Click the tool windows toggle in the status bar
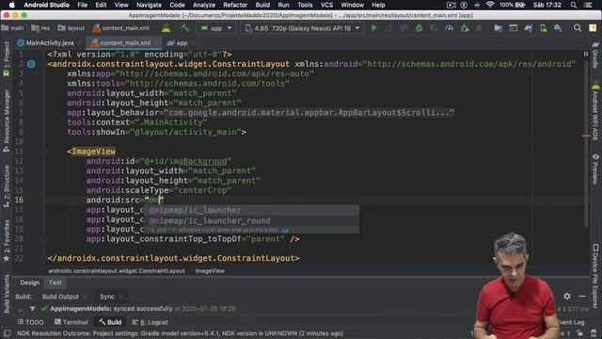Viewport: 602px width, 339px height. (x=7, y=332)
